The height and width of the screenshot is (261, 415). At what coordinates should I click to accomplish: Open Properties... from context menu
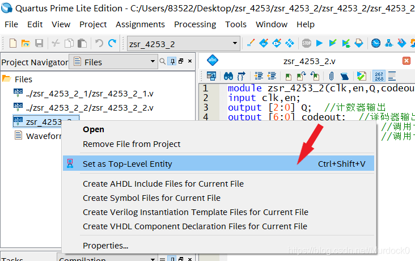pos(218,246)
